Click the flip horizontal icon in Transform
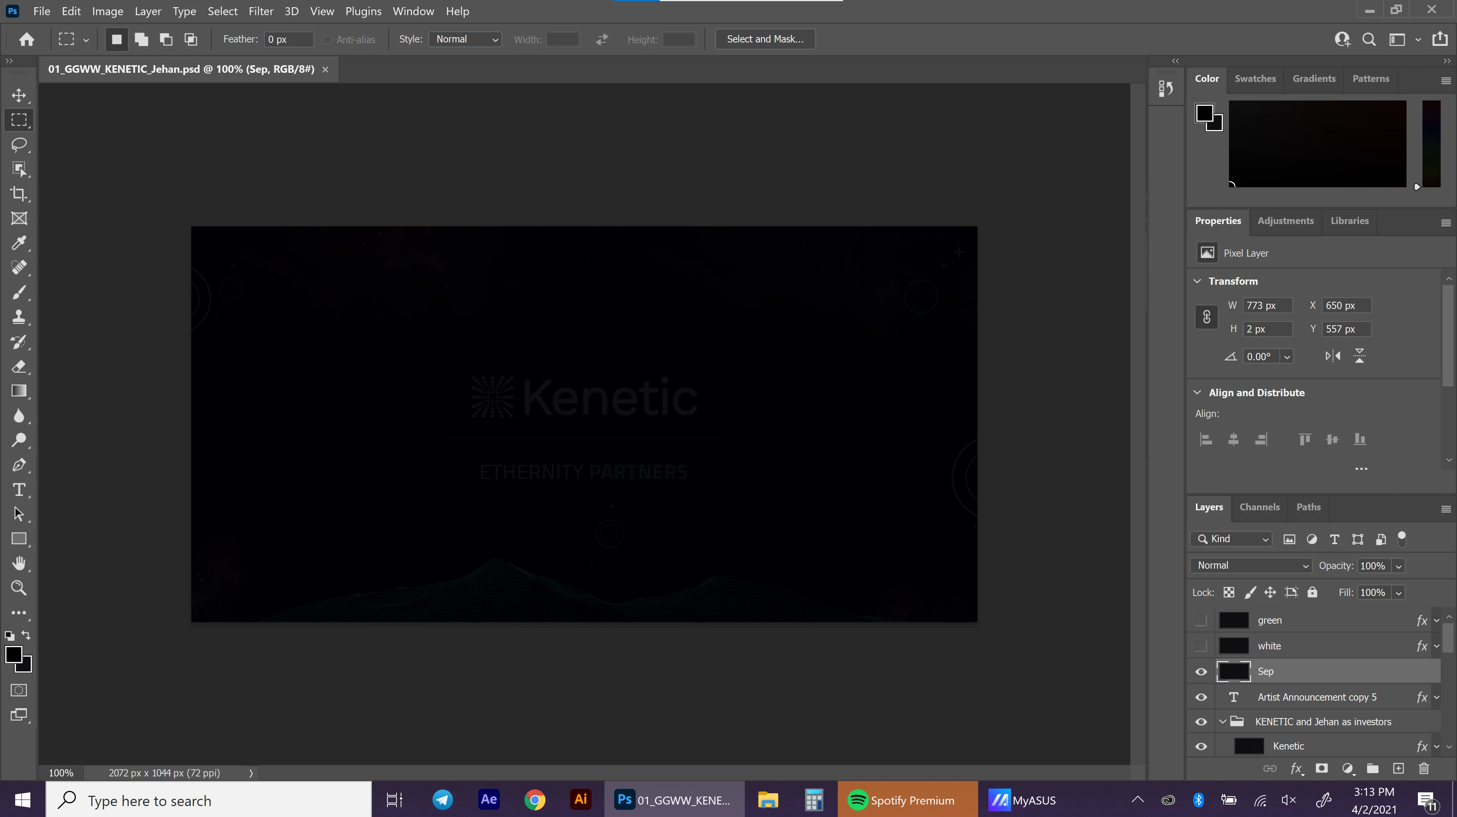The height and width of the screenshot is (817, 1457). (1333, 356)
